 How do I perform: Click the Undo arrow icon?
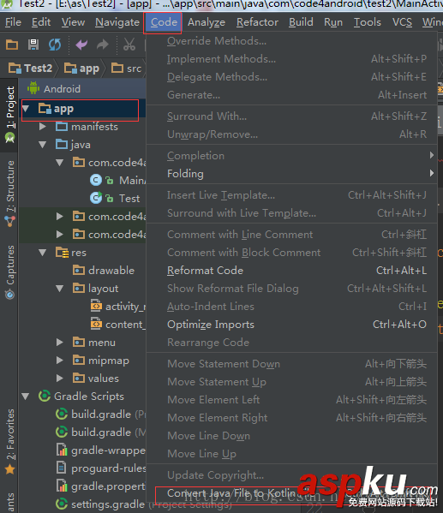[81, 45]
